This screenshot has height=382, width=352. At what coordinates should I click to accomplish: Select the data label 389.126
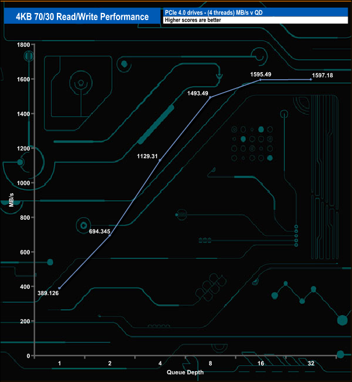[48, 293]
